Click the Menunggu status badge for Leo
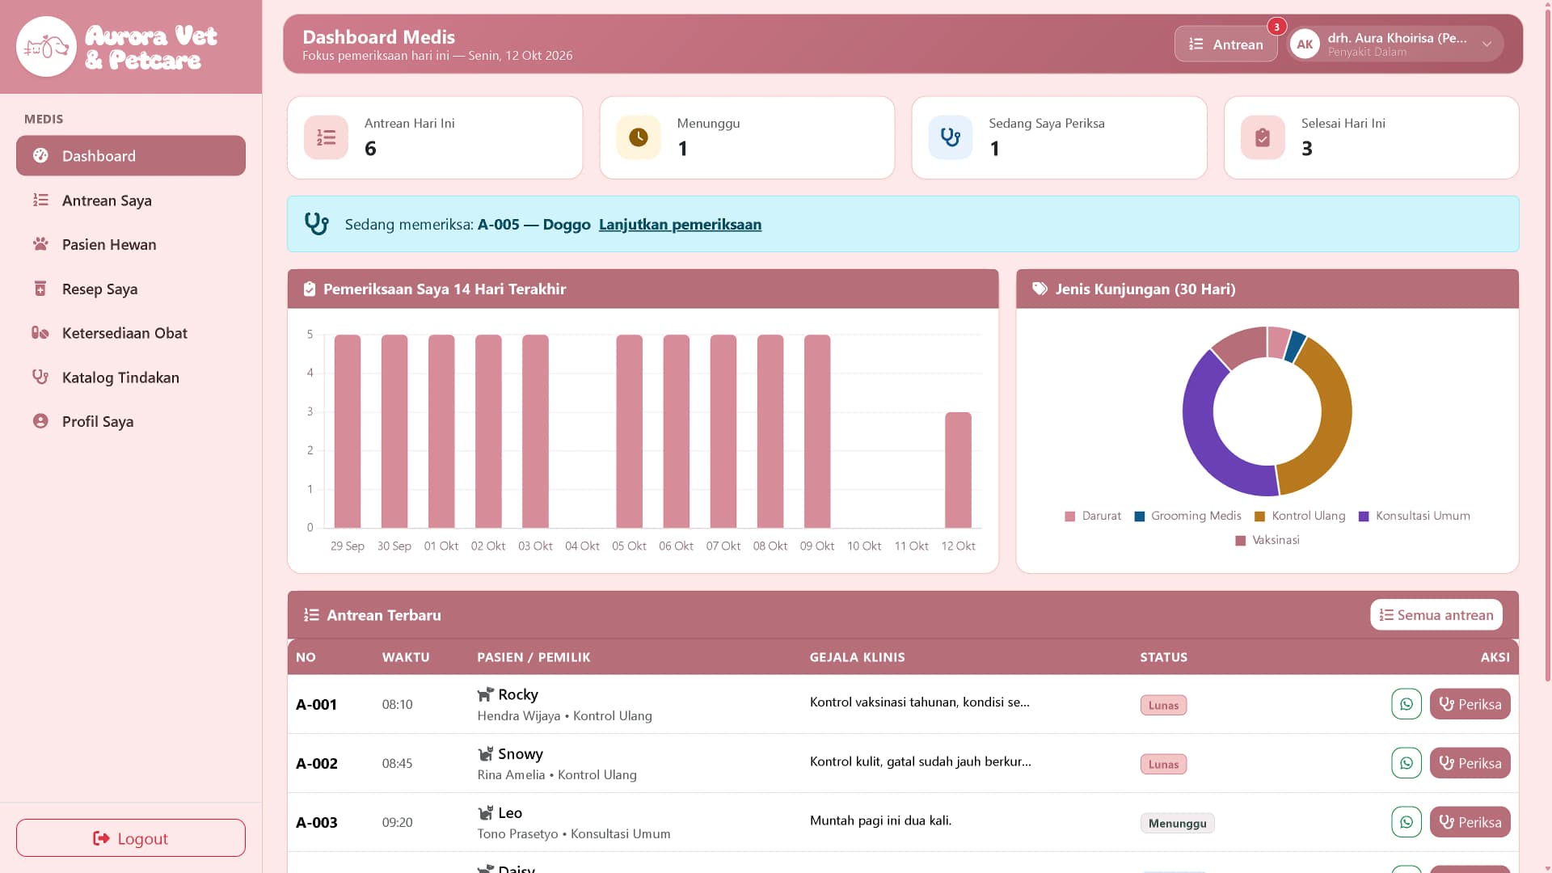The image size is (1552, 873). click(x=1177, y=824)
